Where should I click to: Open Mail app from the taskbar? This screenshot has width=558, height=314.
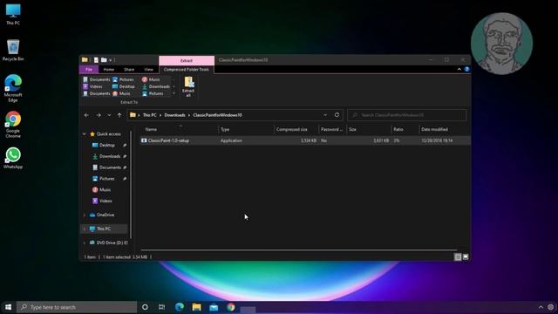pos(214,307)
